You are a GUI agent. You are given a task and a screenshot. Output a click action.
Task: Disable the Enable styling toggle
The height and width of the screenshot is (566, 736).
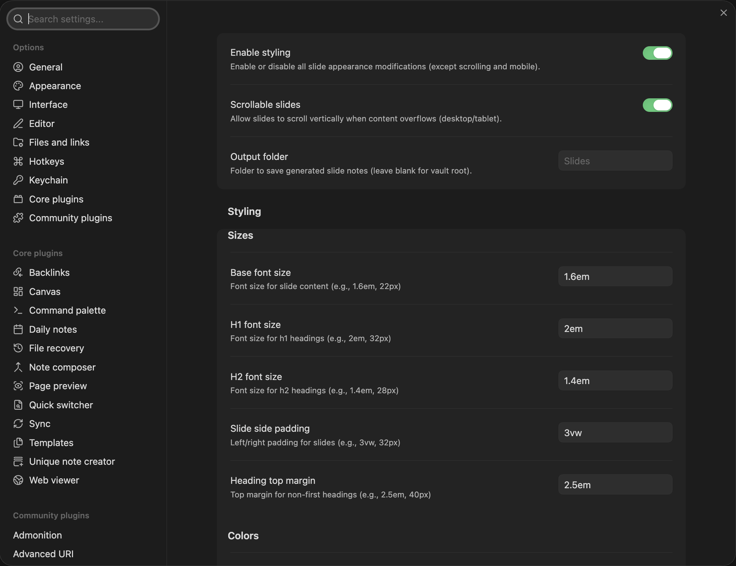coord(657,53)
